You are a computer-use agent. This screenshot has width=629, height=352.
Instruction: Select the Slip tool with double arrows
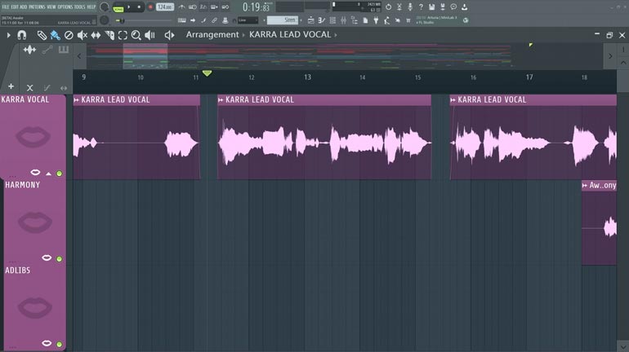point(96,35)
